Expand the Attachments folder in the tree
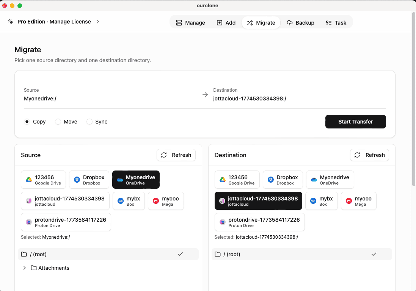 coord(24,268)
